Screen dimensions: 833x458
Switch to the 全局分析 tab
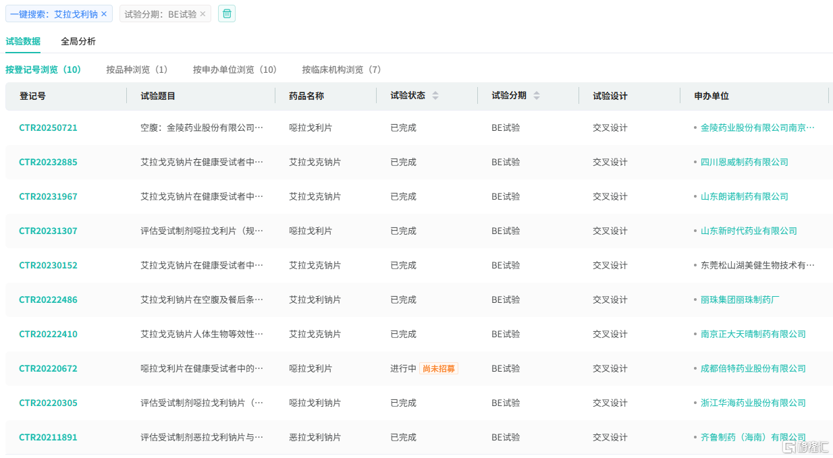pos(78,41)
